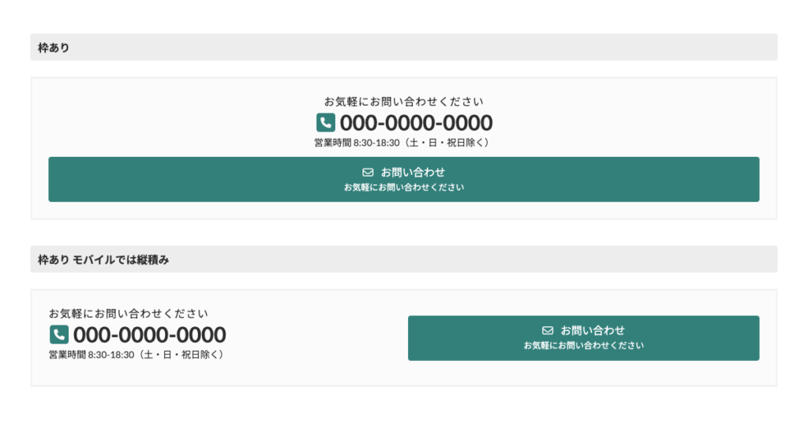The width and height of the screenshot is (808, 424).
Task: Click the envelope icon on the right-side button
Action: (548, 330)
